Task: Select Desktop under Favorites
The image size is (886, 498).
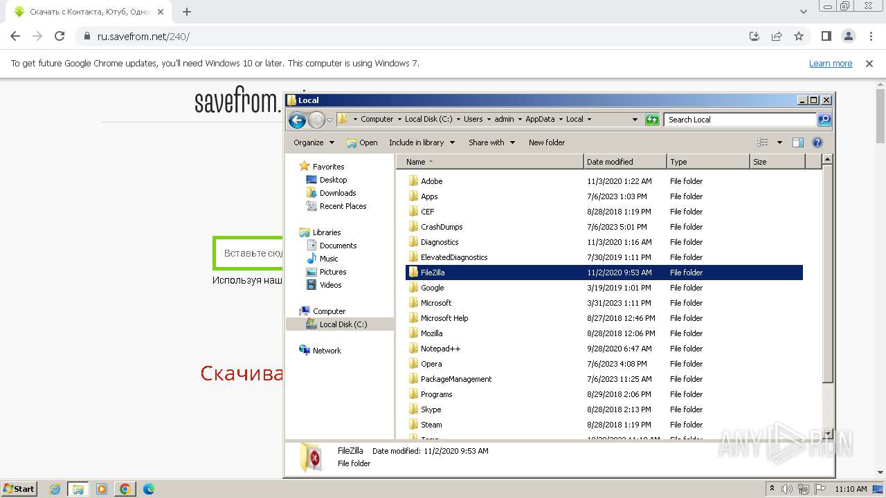Action: pyautogui.click(x=333, y=180)
